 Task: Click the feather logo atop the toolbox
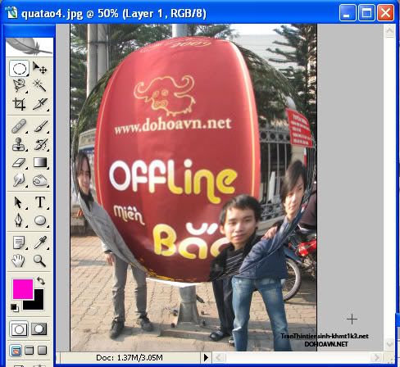click(30, 47)
